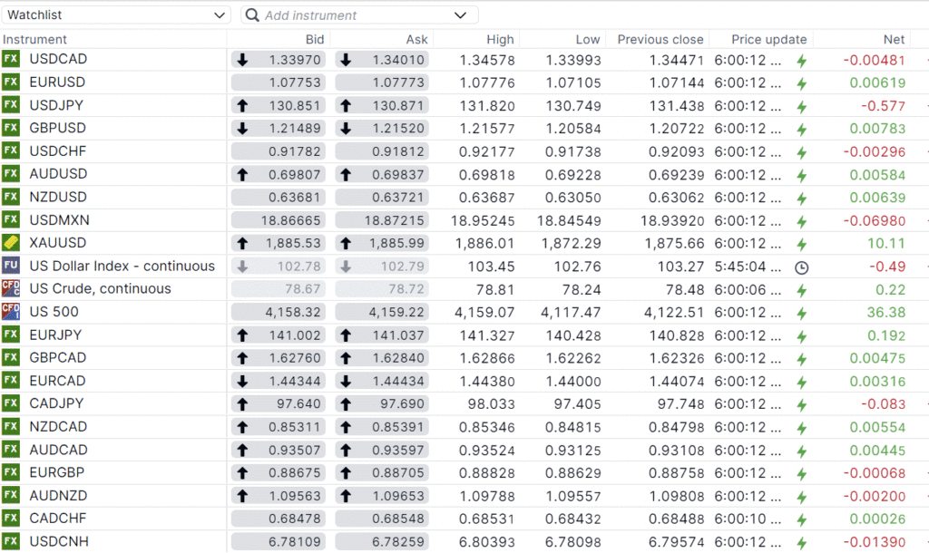Expand the Add instrument dropdown arrow

[461, 15]
